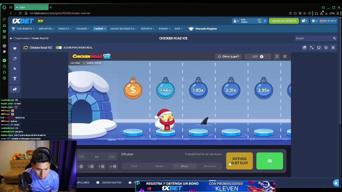Go to home breadcrumb icon
Viewport: 342px width, 192px height.
coord(11,38)
